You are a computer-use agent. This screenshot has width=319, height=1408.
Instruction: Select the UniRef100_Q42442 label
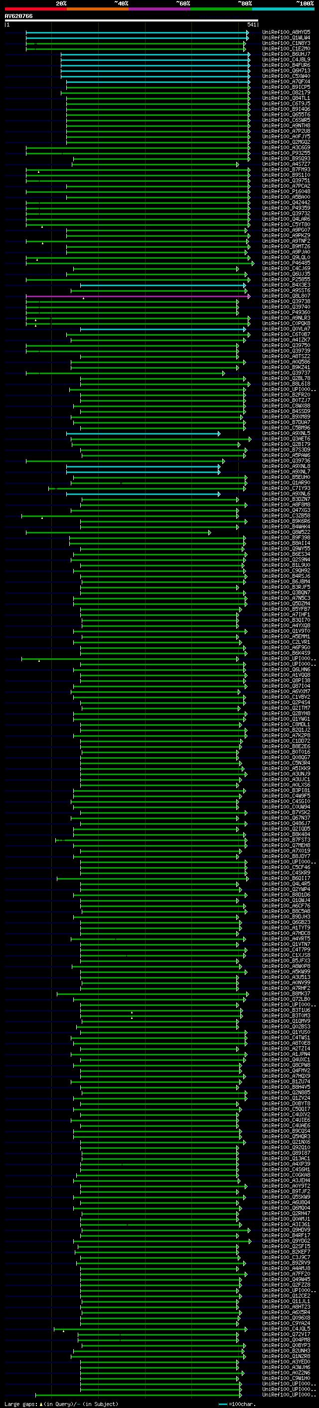[286, 203]
